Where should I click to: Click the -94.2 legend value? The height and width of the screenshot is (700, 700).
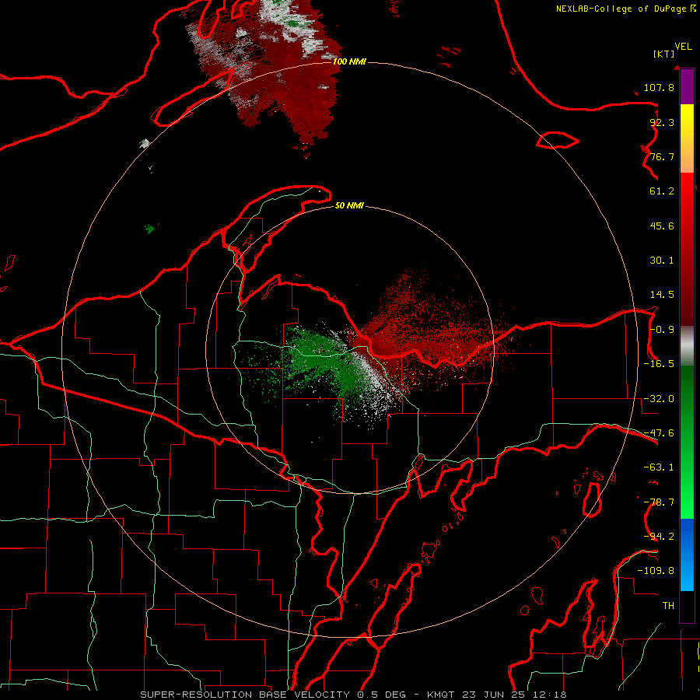point(659,536)
